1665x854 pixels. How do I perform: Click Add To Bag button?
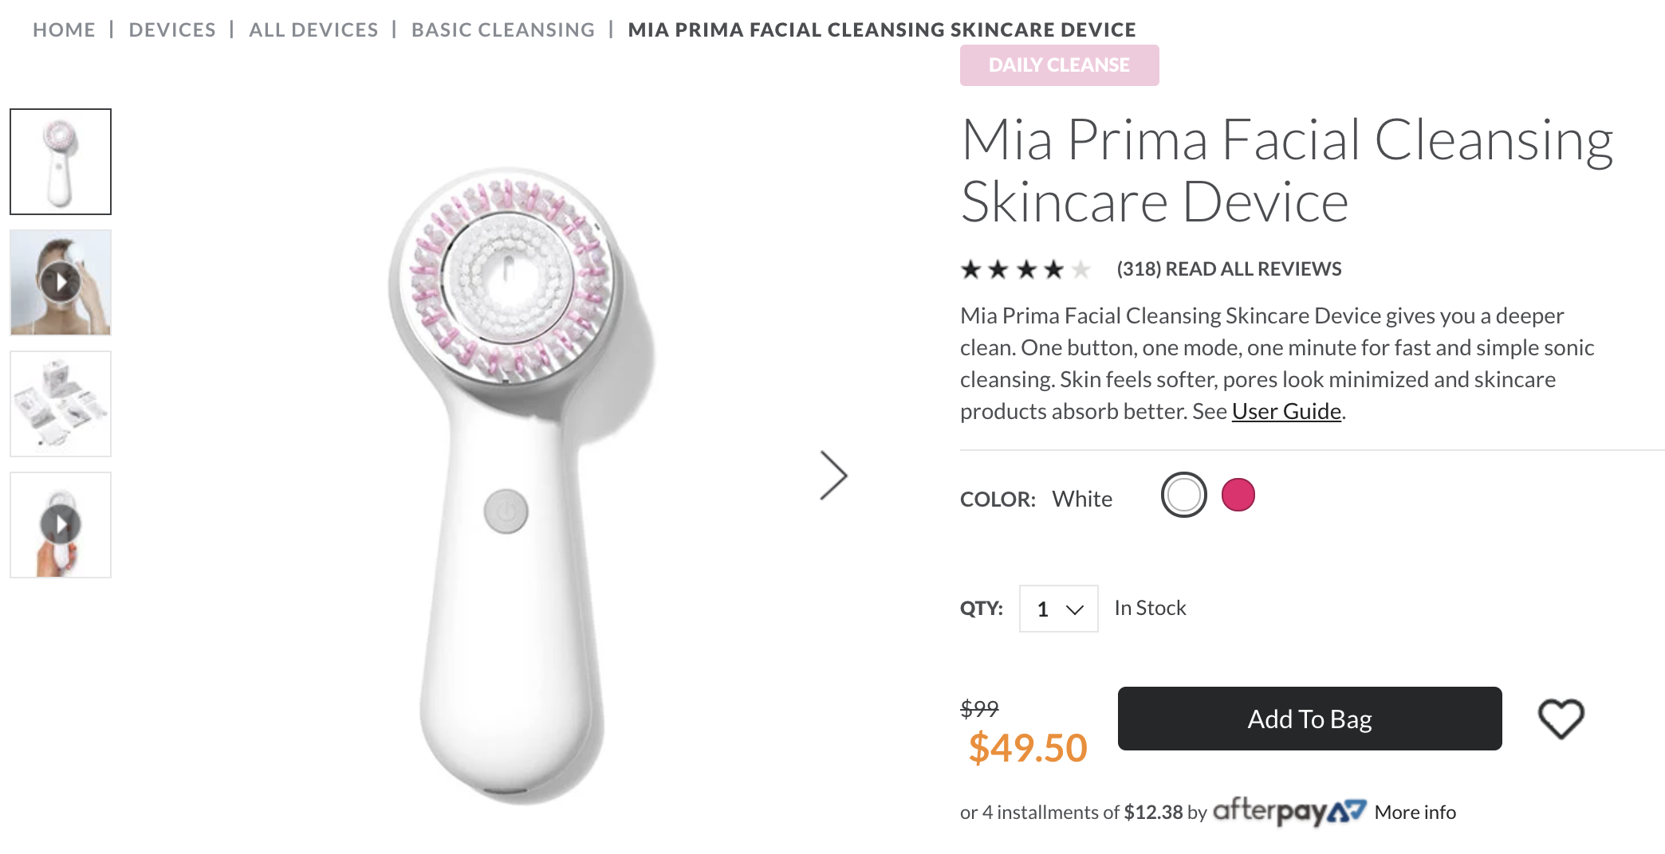[1309, 719]
